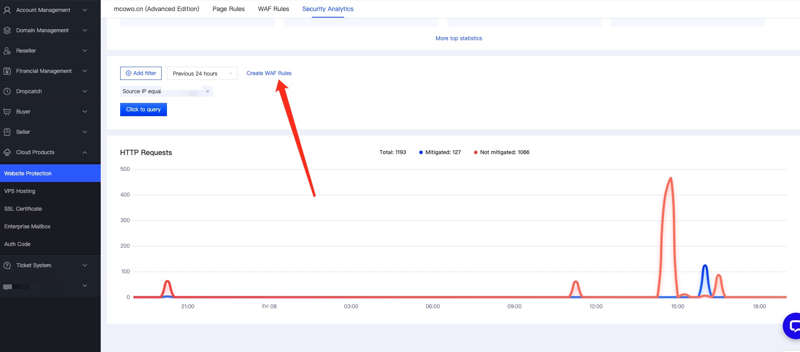Click the Financial Management icon

click(x=7, y=71)
